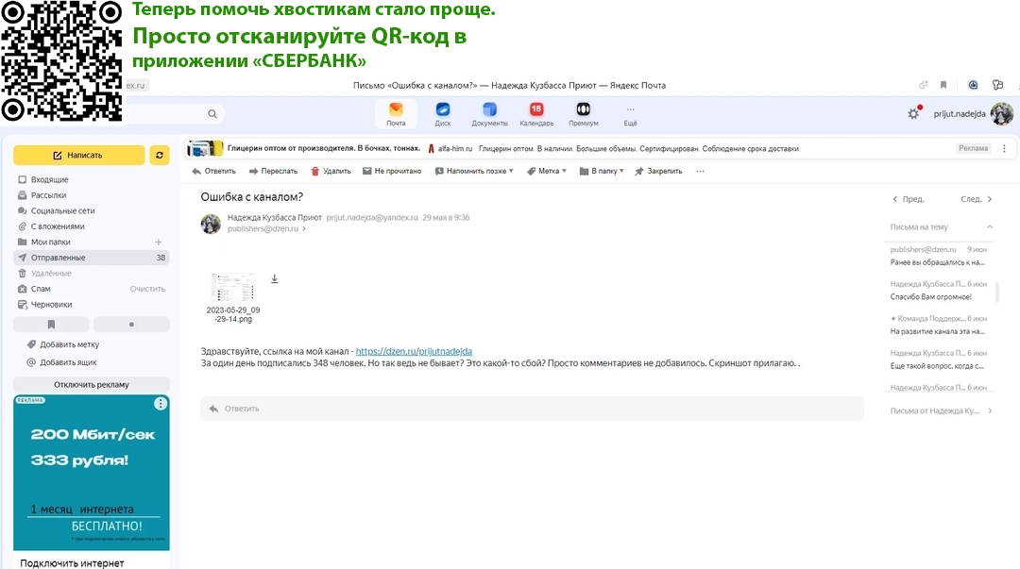Viewport: 1020px width, 569px height.
Task: Open the Отправленные folder
Action: [x=91, y=258]
